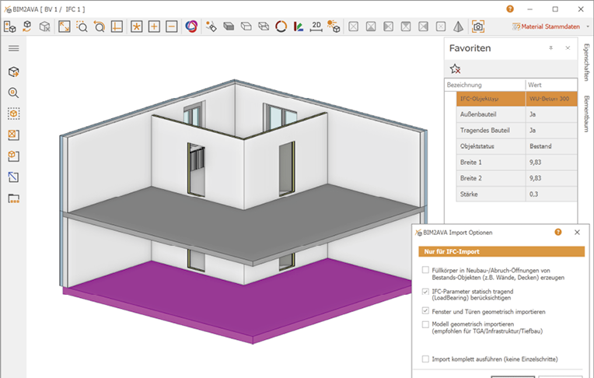Take a screenshot with the camera icon
Screen dimensions: 594x378
477,26
